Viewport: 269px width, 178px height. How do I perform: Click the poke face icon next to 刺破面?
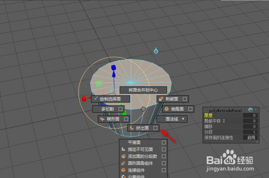[x=161, y=99]
